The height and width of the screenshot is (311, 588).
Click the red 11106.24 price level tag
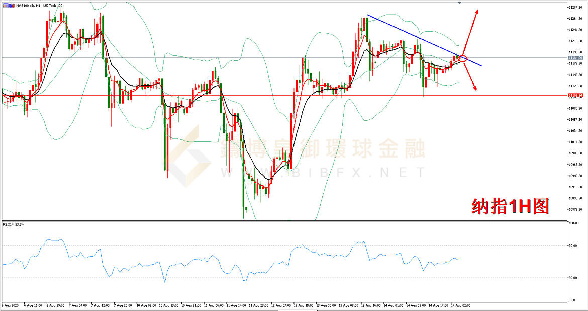(x=575, y=95)
